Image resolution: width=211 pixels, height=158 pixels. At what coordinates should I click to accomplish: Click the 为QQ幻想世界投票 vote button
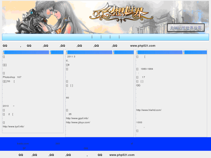point(186,28)
